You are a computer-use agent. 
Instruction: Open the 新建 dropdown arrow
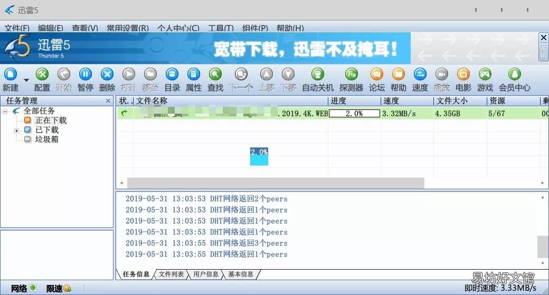click(x=26, y=80)
